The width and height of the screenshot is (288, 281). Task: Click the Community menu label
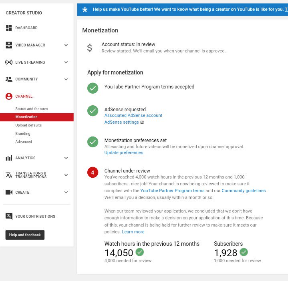26,79
